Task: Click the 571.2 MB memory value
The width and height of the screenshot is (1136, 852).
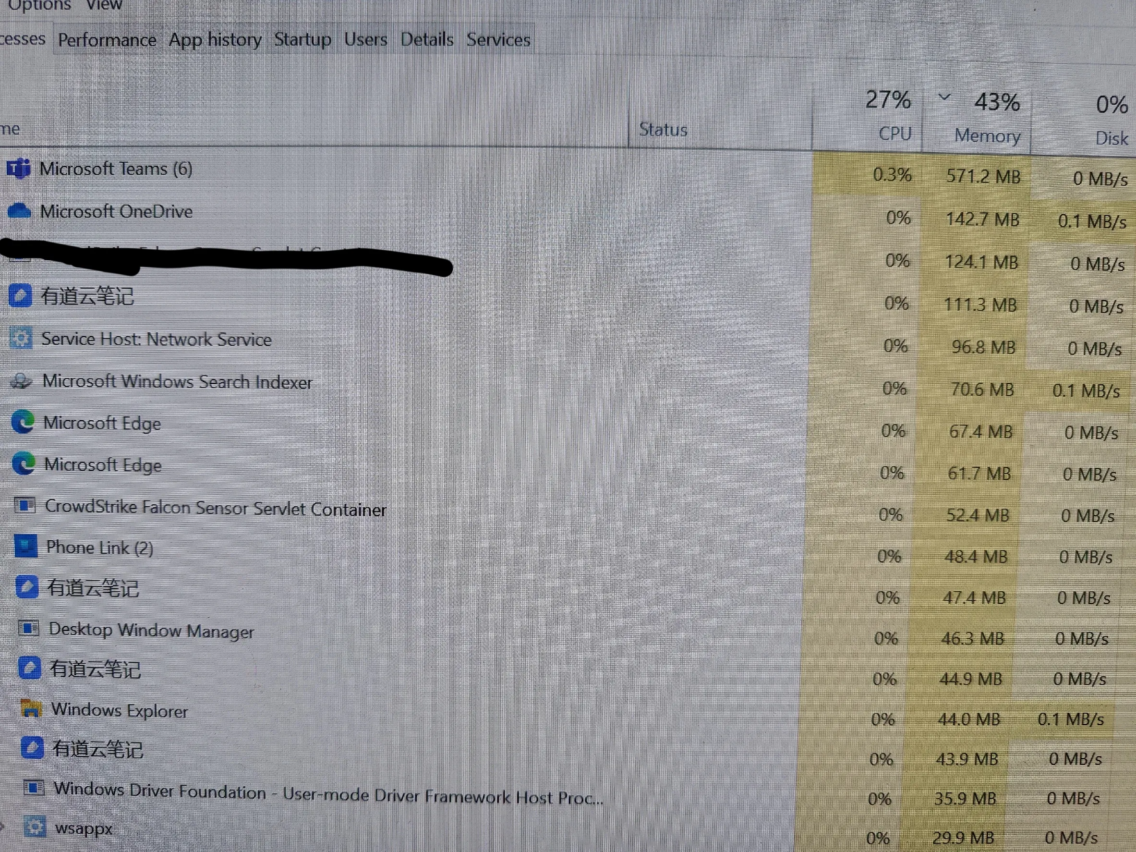Action: pos(983,176)
